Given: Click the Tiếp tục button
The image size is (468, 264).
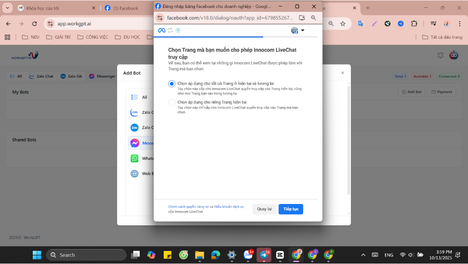Looking at the screenshot, I should coord(291,209).
